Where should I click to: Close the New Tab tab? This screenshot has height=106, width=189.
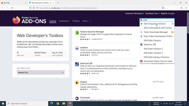[x=25, y=3]
